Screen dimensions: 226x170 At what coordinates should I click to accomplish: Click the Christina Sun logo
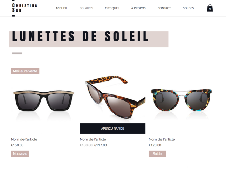25,8
